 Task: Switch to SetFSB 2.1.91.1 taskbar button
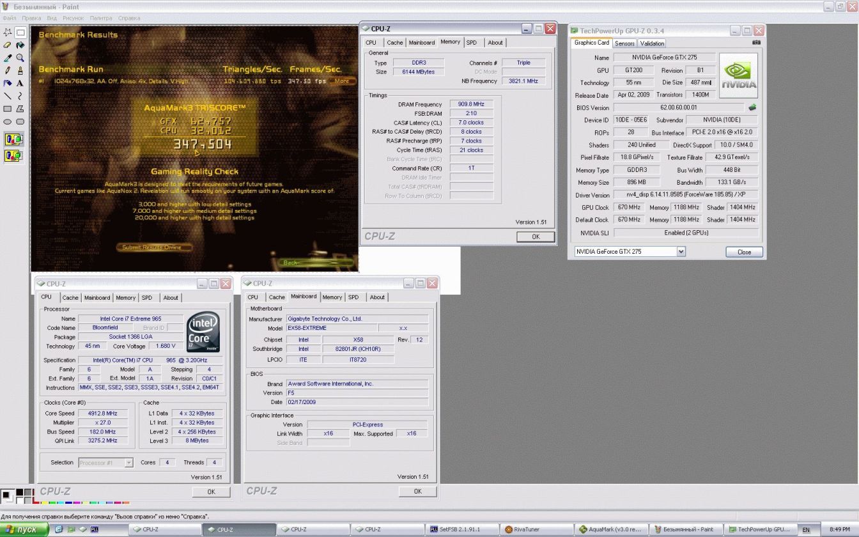pos(462,529)
